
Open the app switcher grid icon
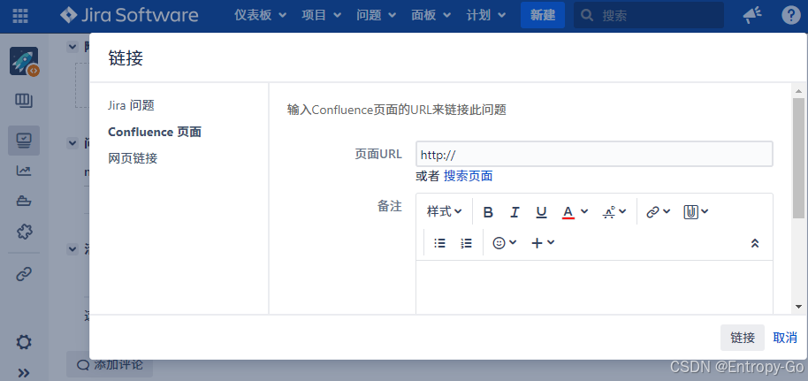[20, 15]
